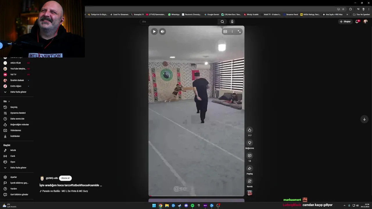This screenshot has width=372, height=209.
Task: Toggle subtitles on the Shorts player
Action: pyautogui.click(x=225, y=31)
